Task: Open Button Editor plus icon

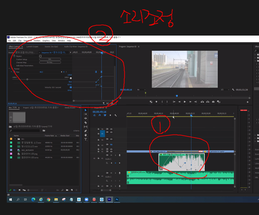Action: pos(248,102)
